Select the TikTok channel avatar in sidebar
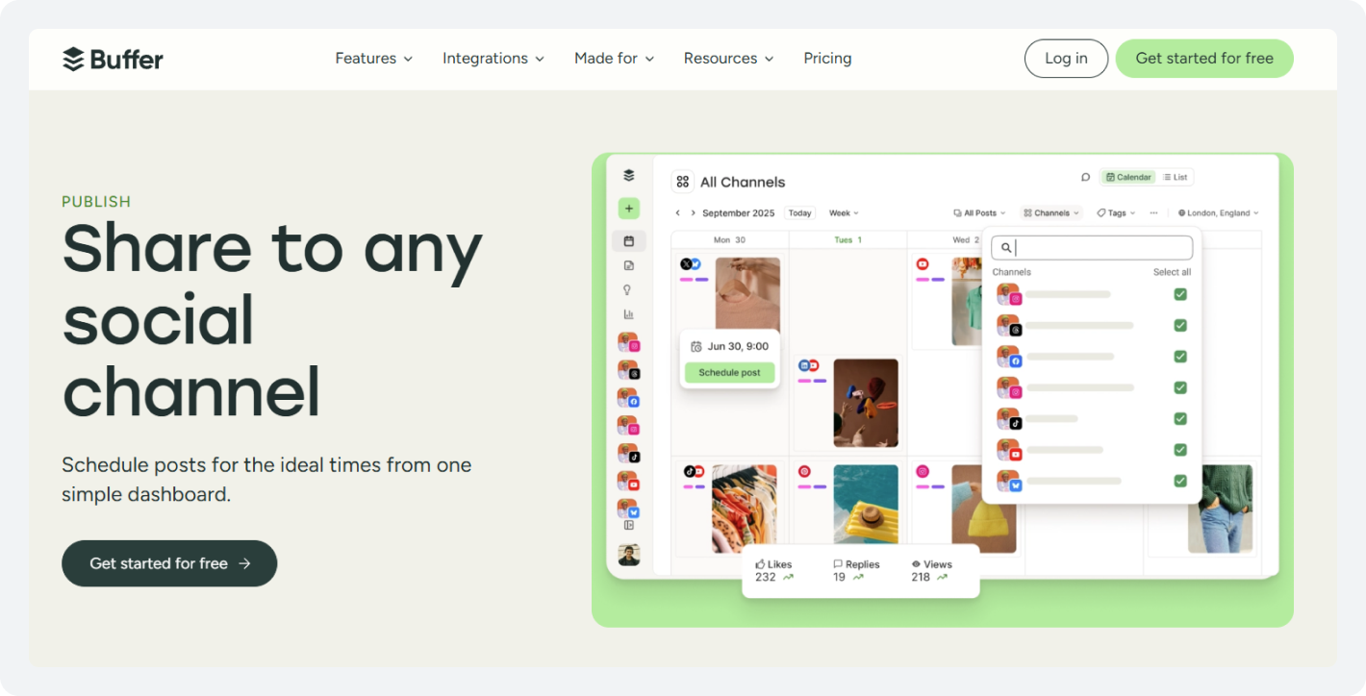This screenshot has height=696, width=1366. click(629, 453)
